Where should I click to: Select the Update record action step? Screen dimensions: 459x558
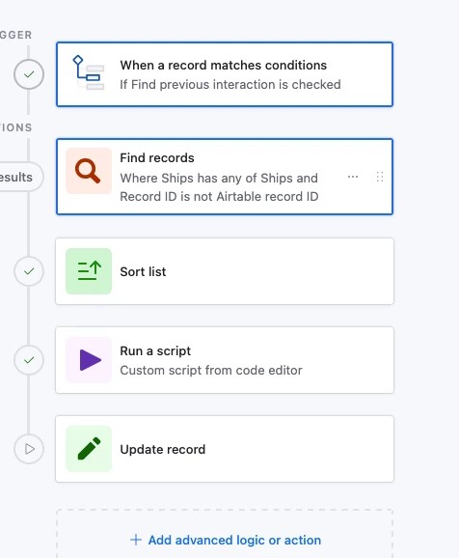click(225, 449)
